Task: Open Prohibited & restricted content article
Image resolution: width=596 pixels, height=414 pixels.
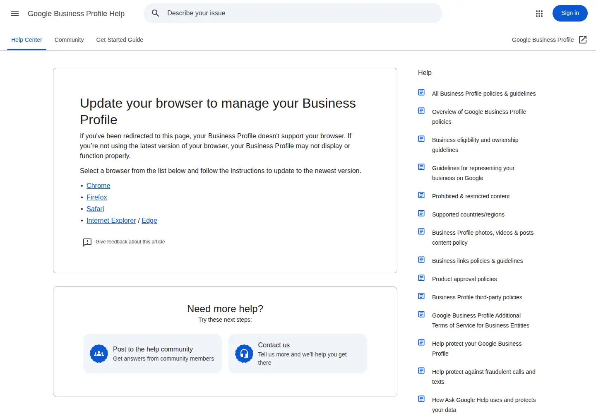Action: point(471,196)
